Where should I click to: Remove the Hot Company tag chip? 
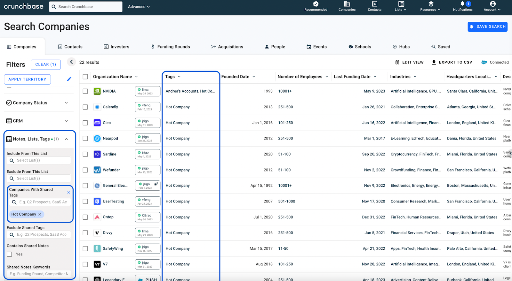pos(40,214)
